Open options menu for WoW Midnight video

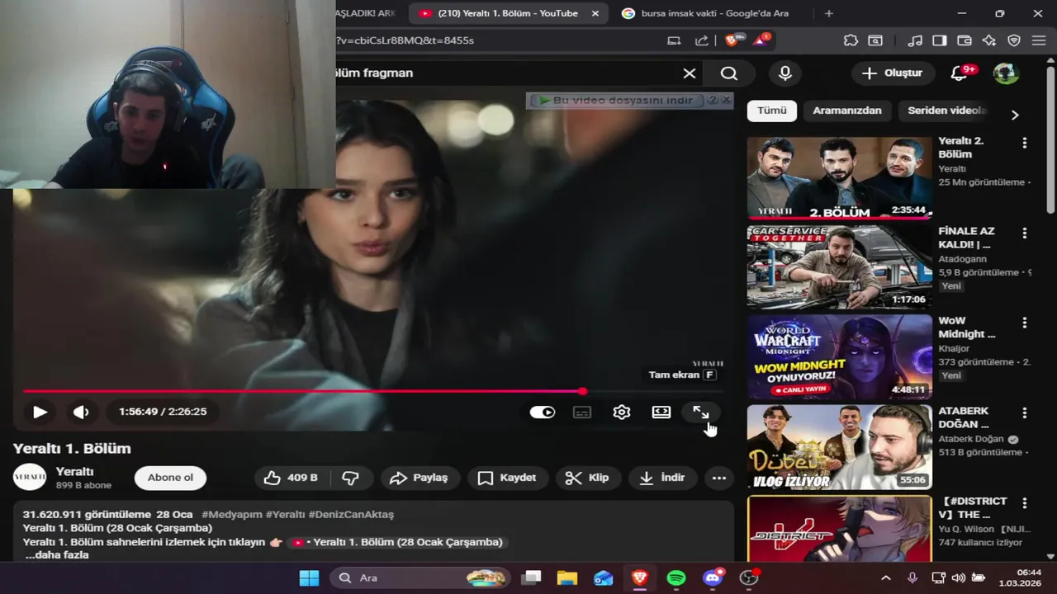click(x=1025, y=323)
